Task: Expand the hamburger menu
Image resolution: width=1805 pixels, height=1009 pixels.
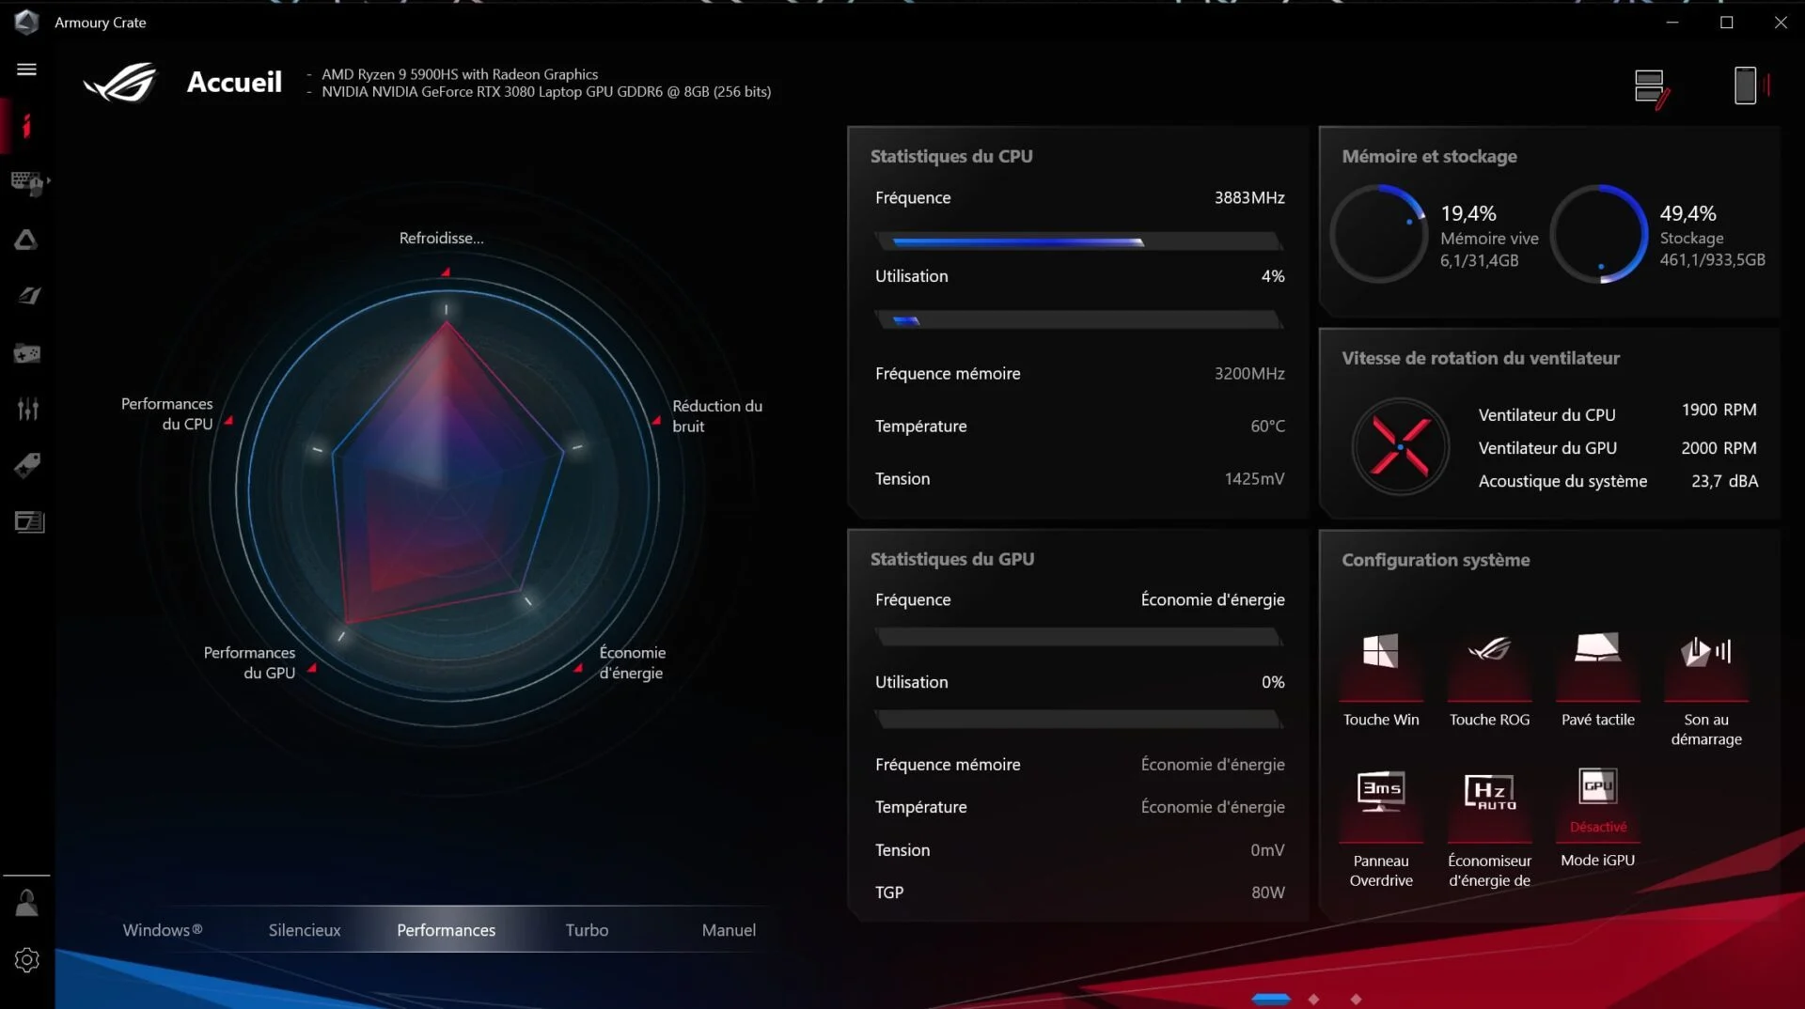Action: pos(27,70)
